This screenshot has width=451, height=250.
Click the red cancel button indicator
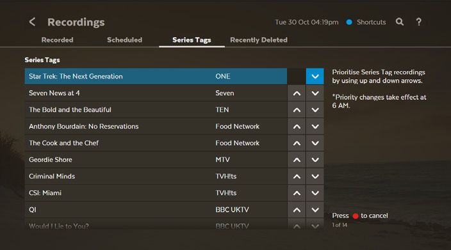(x=356, y=216)
